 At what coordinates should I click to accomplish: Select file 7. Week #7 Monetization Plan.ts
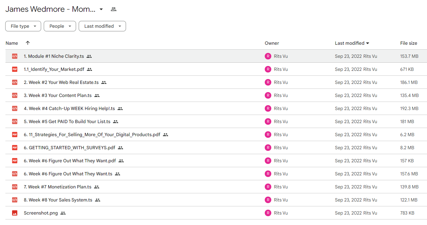(58, 187)
